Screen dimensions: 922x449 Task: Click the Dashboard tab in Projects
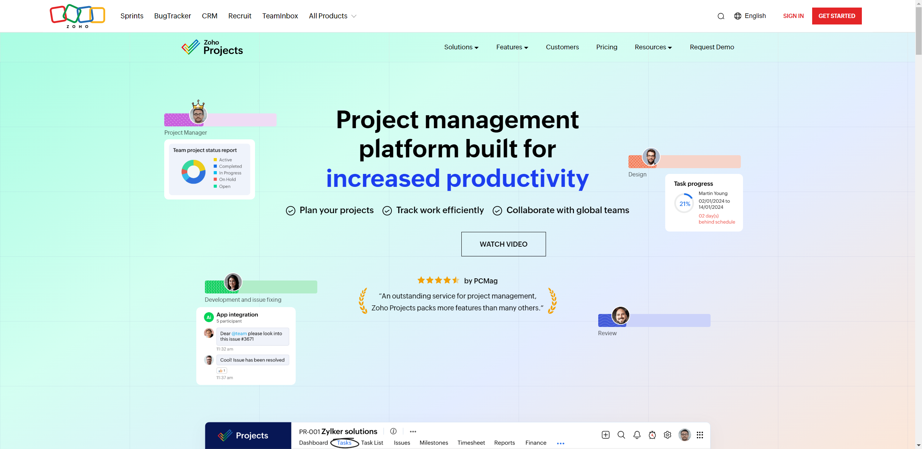(313, 443)
